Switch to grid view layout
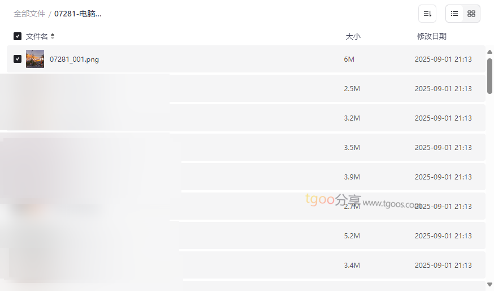The height and width of the screenshot is (291, 494). (x=471, y=14)
